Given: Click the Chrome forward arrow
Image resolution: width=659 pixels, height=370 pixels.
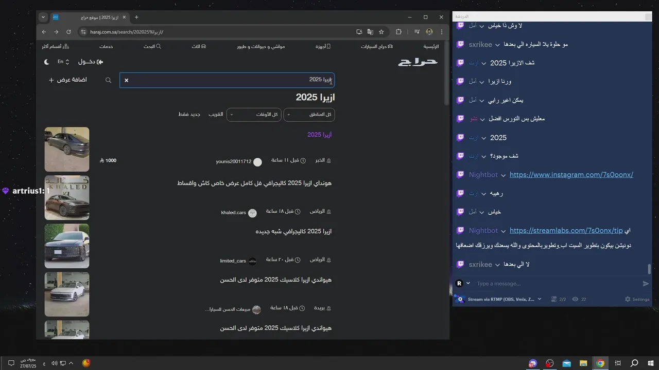Looking at the screenshot, I should (x=56, y=32).
